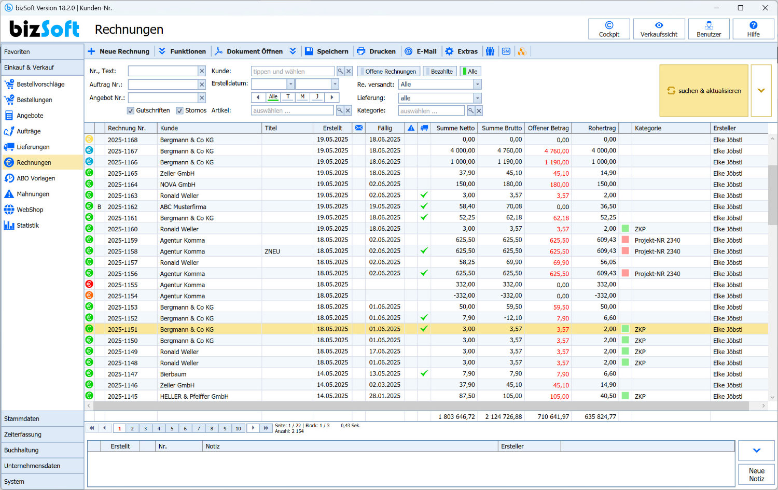778x490 pixels.
Task: Step the date range forward arrow
Action: pos(332,97)
